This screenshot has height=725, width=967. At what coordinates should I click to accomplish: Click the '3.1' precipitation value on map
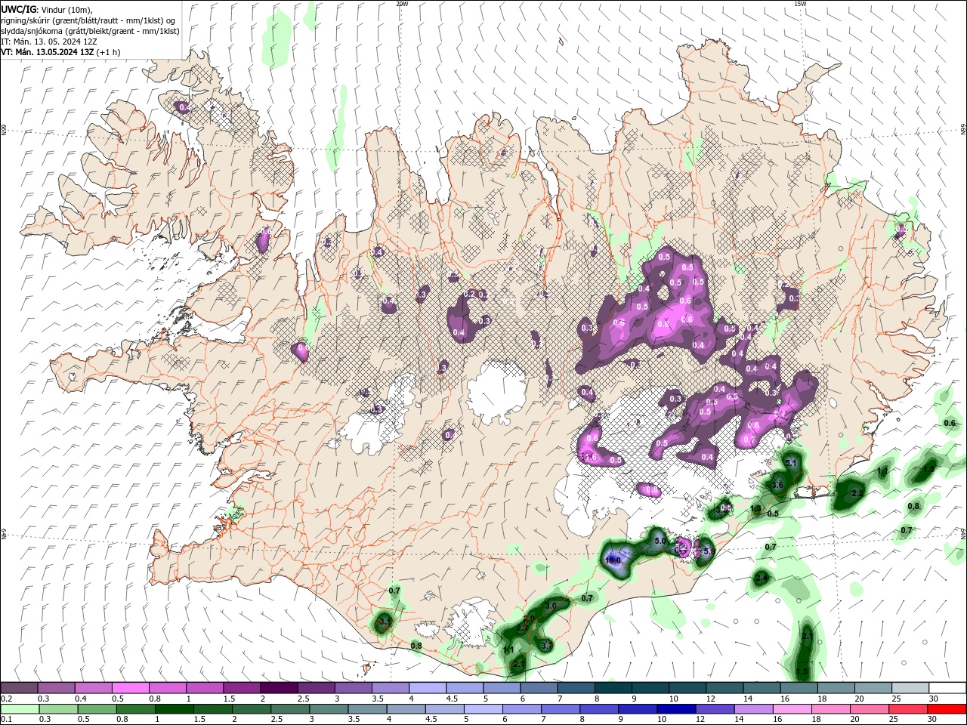pyautogui.click(x=385, y=622)
